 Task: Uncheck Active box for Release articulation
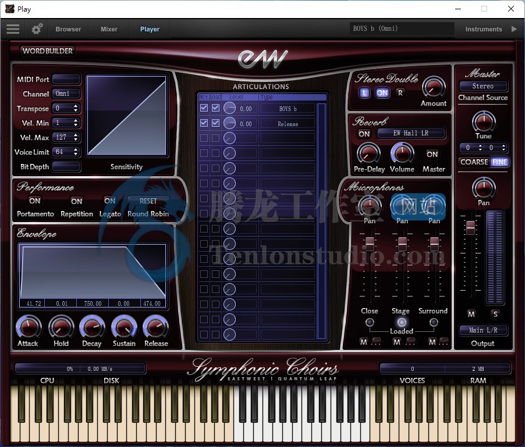[204, 123]
